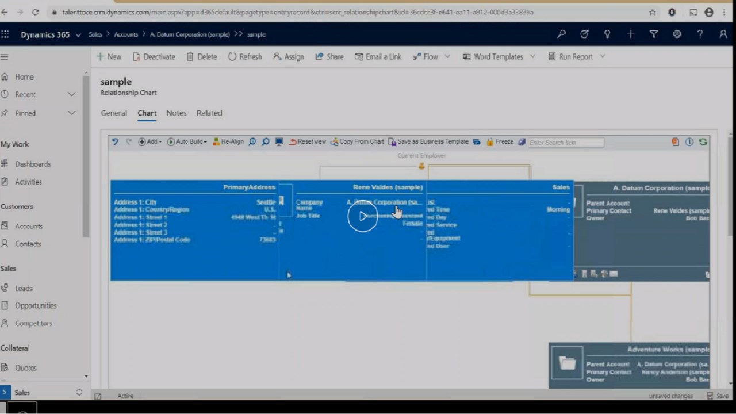
Task: Click the undo arrow in chart toolbar
Action: [x=115, y=141]
